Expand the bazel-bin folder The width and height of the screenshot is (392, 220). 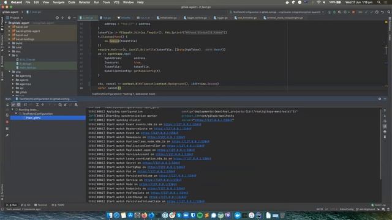pyautogui.click(x=10, y=27)
